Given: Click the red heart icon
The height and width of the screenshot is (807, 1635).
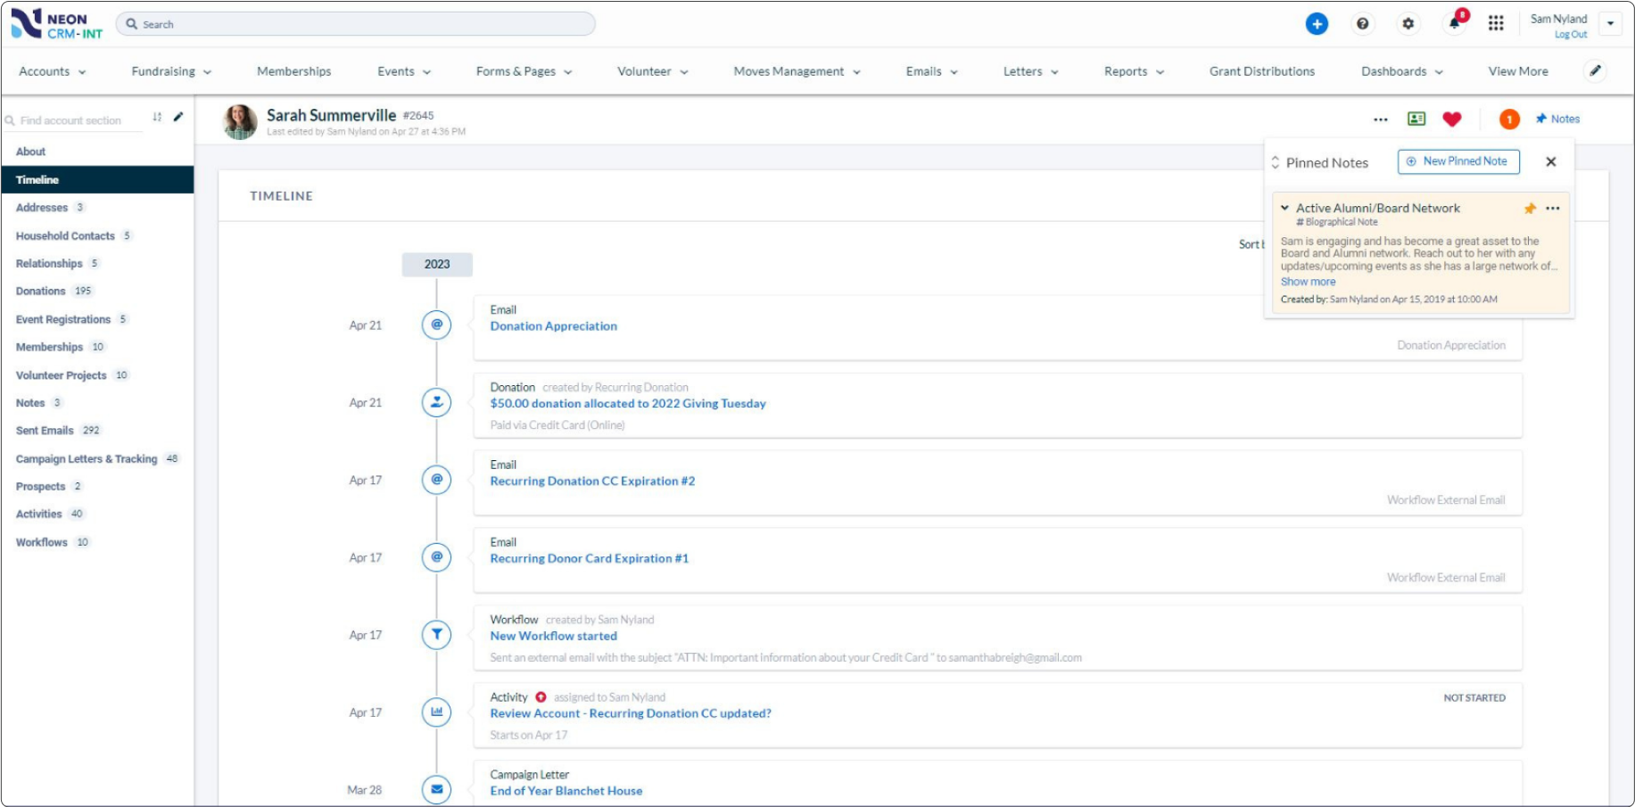Looking at the screenshot, I should pyautogui.click(x=1452, y=119).
